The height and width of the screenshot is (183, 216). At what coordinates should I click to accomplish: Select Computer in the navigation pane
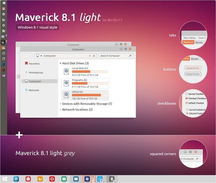pyautogui.click(x=39, y=81)
